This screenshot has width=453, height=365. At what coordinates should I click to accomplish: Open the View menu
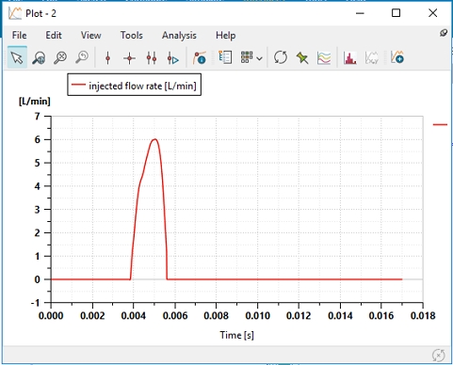tap(90, 35)
